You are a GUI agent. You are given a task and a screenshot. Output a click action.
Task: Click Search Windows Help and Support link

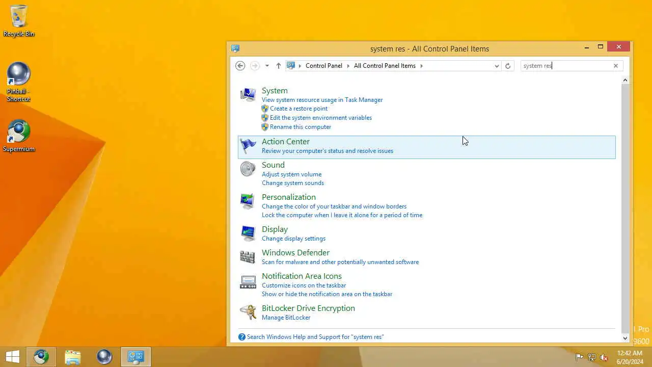(315, 337)
